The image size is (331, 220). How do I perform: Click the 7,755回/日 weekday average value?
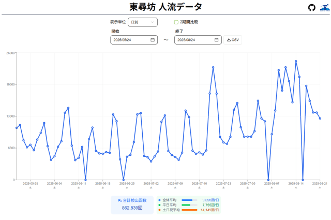210,205
